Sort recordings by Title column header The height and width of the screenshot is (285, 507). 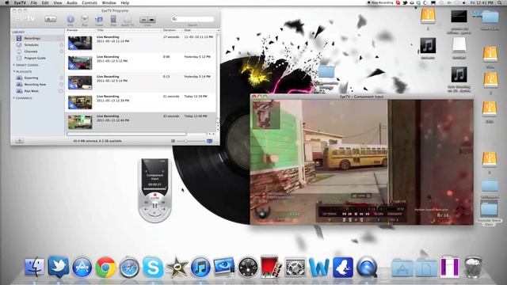pos(128,30)
